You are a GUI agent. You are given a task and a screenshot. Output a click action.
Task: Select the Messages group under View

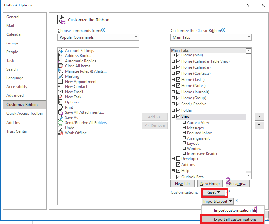pyautogui.click(x=195, y=128)
